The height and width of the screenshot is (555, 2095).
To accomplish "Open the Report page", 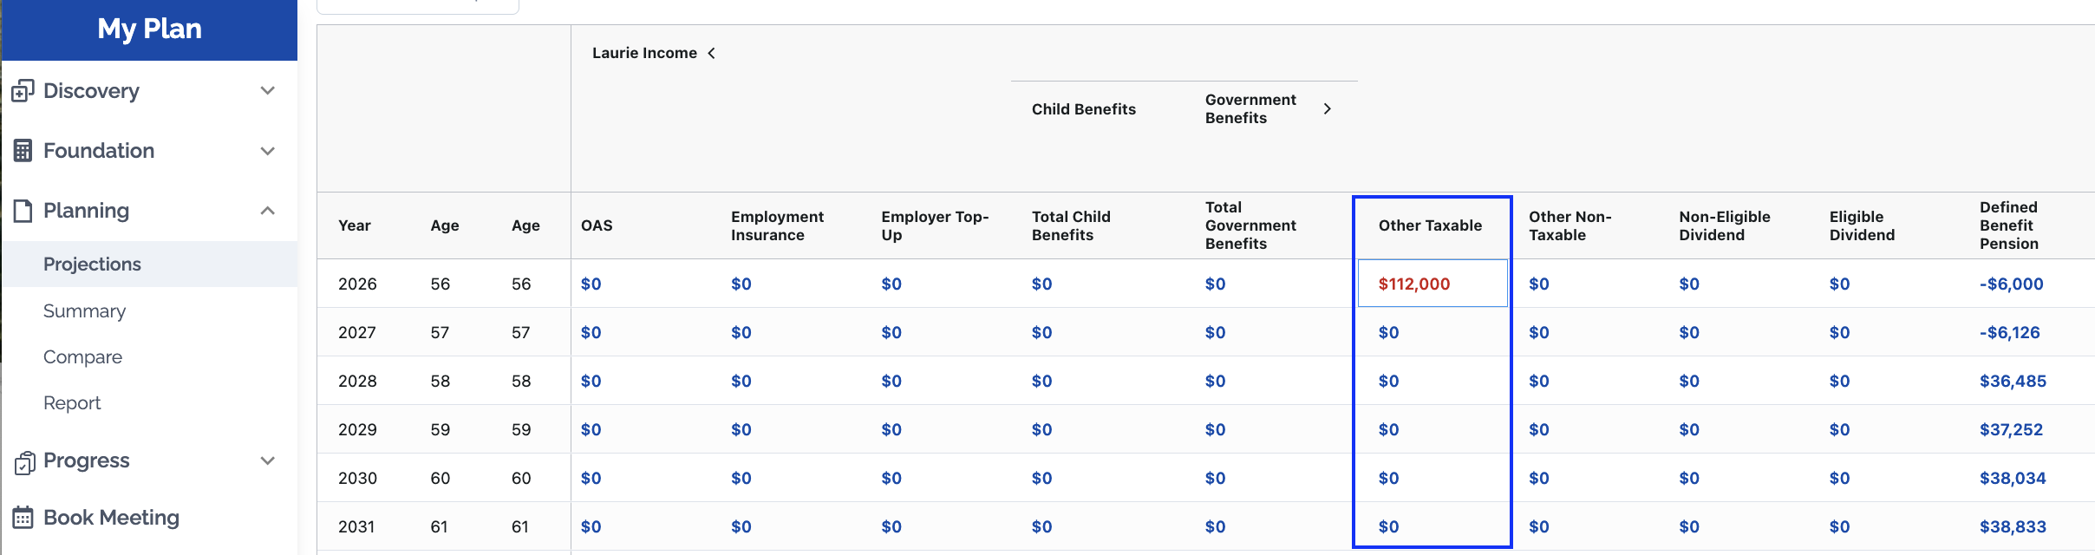I will coord(72,403).
